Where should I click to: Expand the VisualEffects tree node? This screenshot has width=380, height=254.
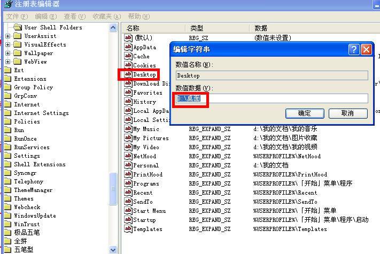[8, 44]
